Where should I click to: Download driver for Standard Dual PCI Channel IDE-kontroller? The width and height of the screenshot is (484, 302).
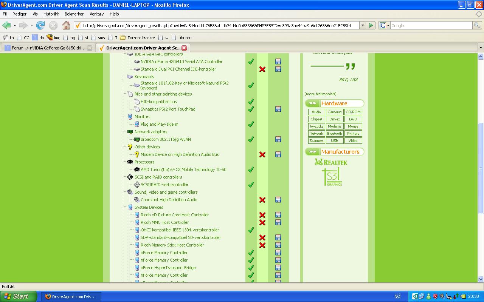coord(278,69)
